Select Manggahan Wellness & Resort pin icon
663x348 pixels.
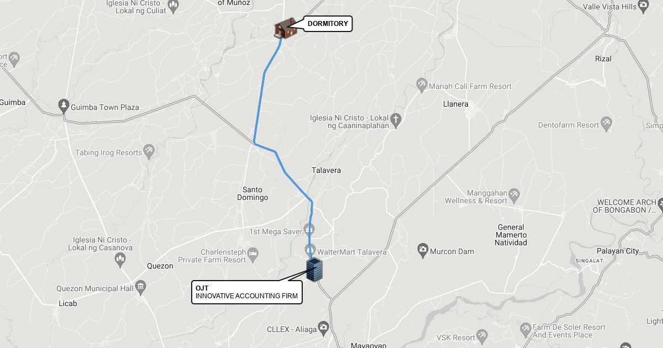[514, 194]
